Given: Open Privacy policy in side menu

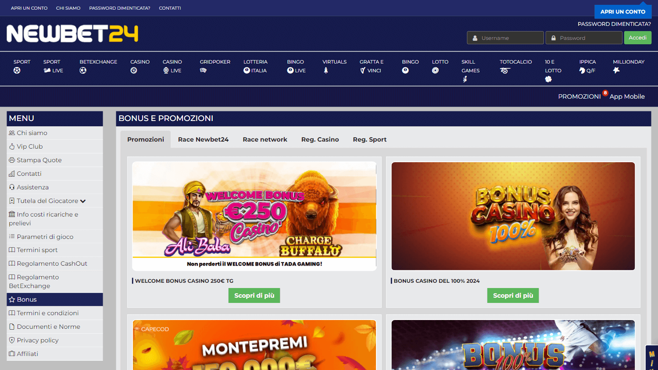Looking at the screenshot, I should (x=55, y=340).
